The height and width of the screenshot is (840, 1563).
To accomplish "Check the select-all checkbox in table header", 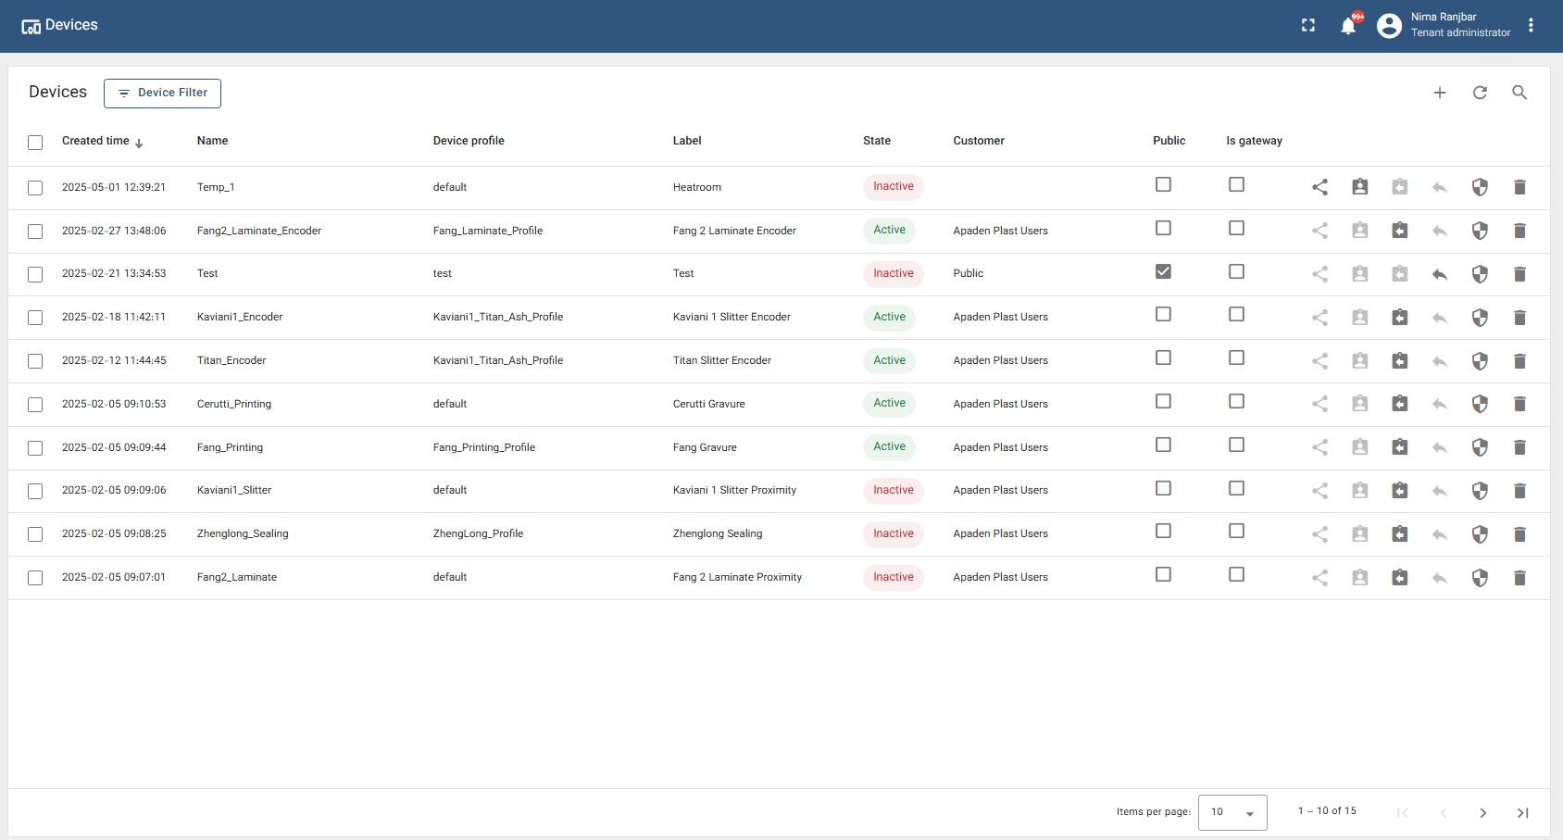I will (35, 142).
